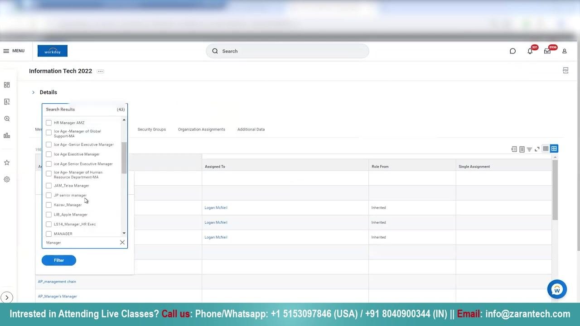The width and height of the screenshot is (580, 326).
Task: Check JAM_Telsa Manager option
Action: click(x=48, y=186)
